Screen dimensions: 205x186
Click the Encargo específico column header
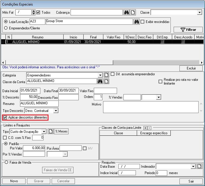pyautogui.click(x=154, y=133)
